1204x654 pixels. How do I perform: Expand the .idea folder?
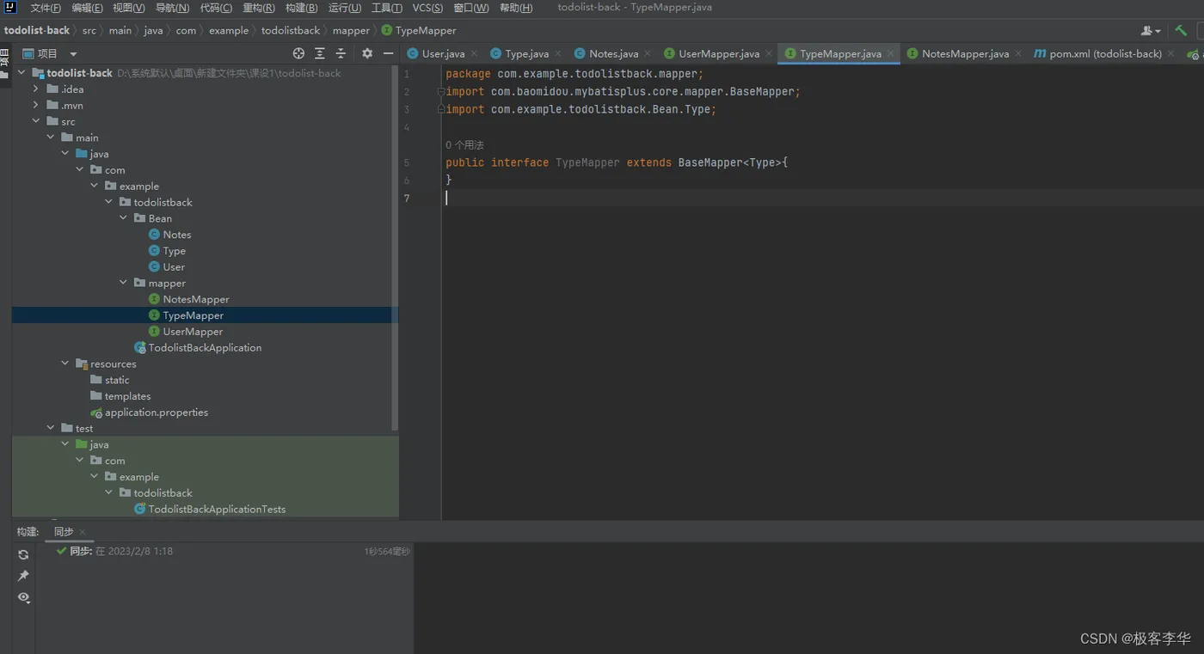(x=36, y=89)
